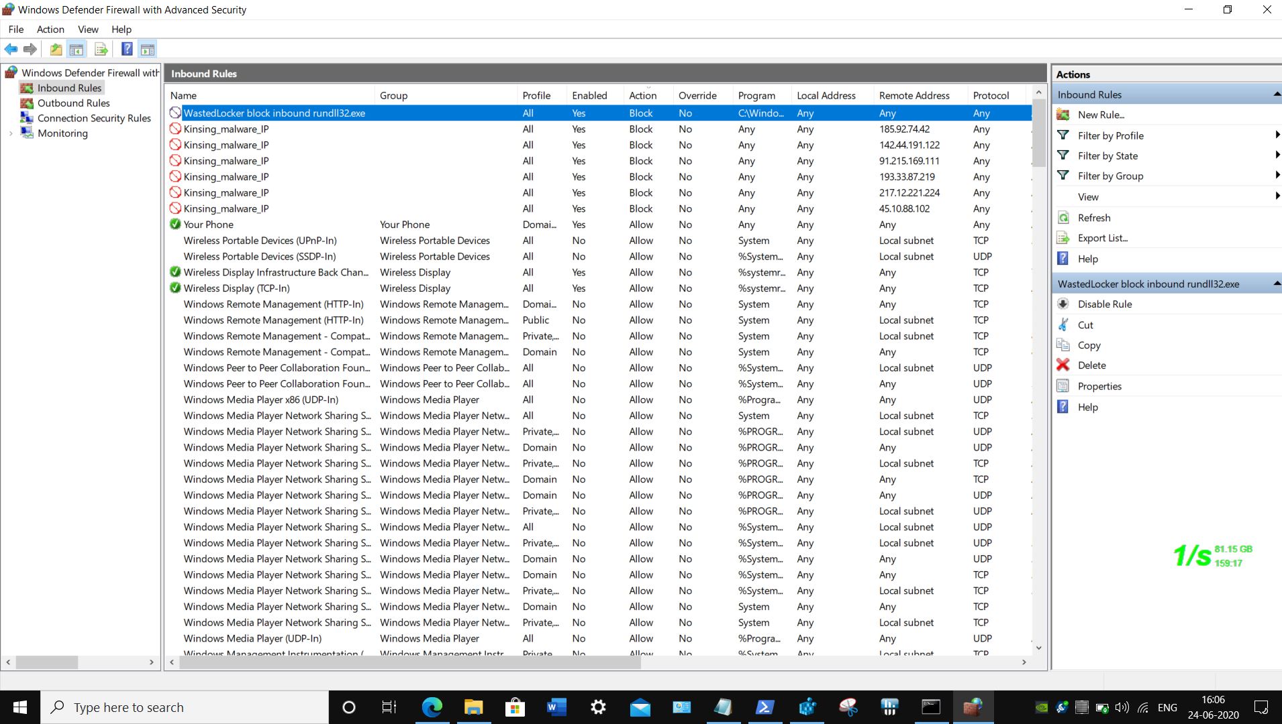Click the Windows Start button
This screenshot has height=724, width=1282.
(20, 707)
